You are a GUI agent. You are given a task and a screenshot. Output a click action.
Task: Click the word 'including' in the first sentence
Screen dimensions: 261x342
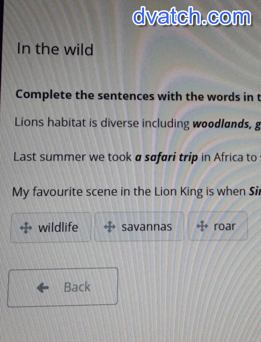[x=165, y=123]
